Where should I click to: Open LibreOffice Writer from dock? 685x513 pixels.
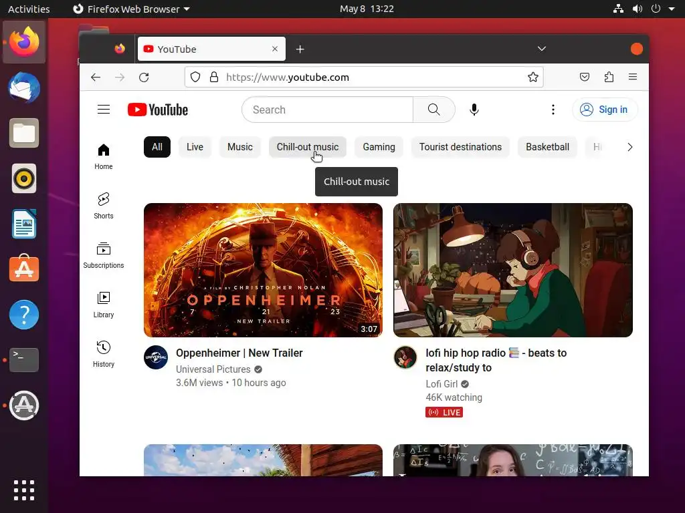[24, 224]
